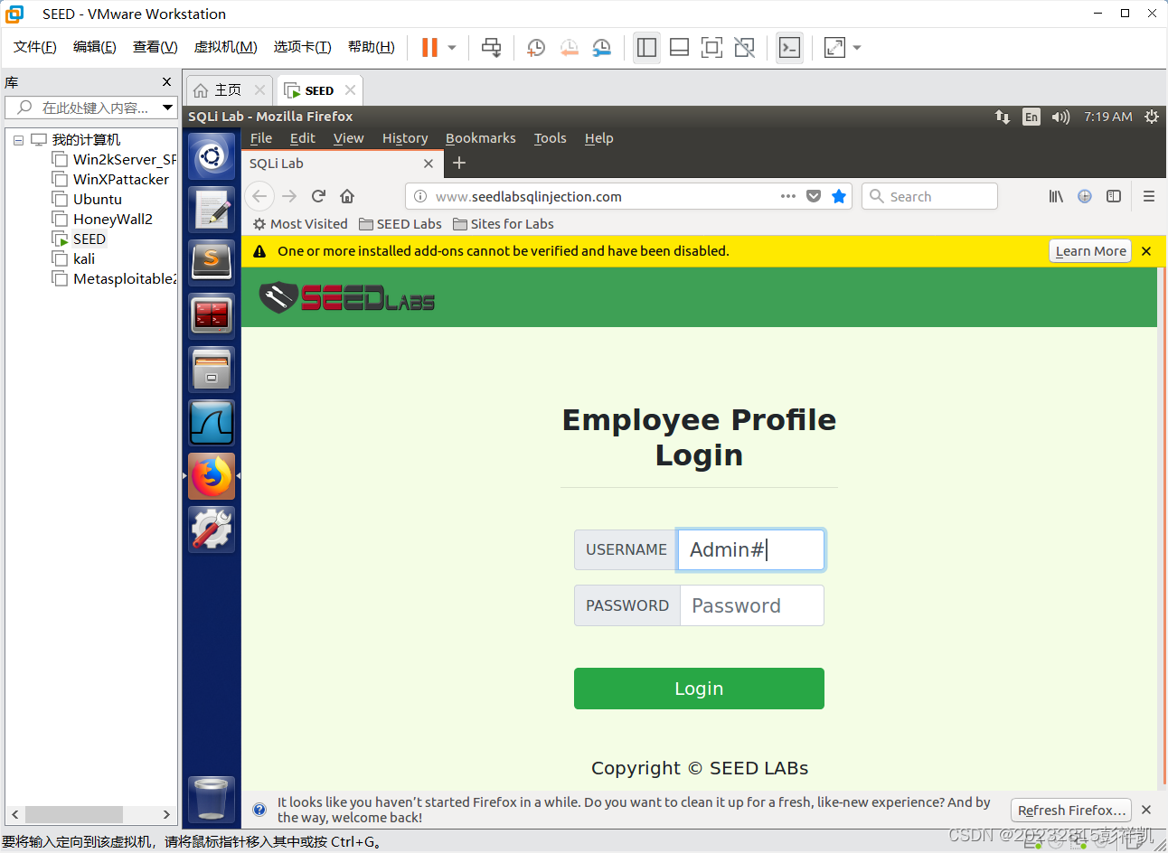The height and width of the screenshot is (853, 1168).
Task: Select Metasploitable2 VM in library
Action: pos(114,279)
